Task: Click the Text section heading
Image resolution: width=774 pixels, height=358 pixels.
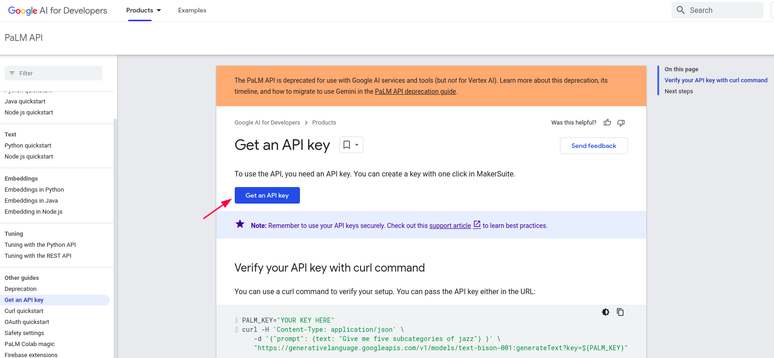Action: (x=11, y=134)
